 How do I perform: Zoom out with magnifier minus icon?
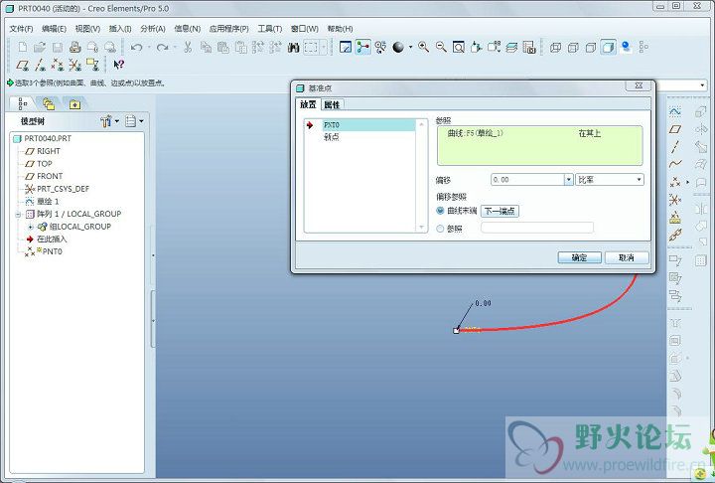tap(441, 47)
